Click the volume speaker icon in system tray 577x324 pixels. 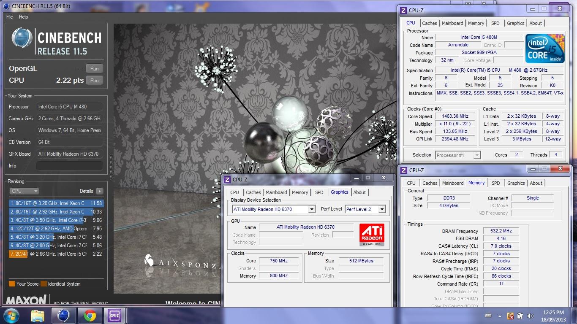530,316
